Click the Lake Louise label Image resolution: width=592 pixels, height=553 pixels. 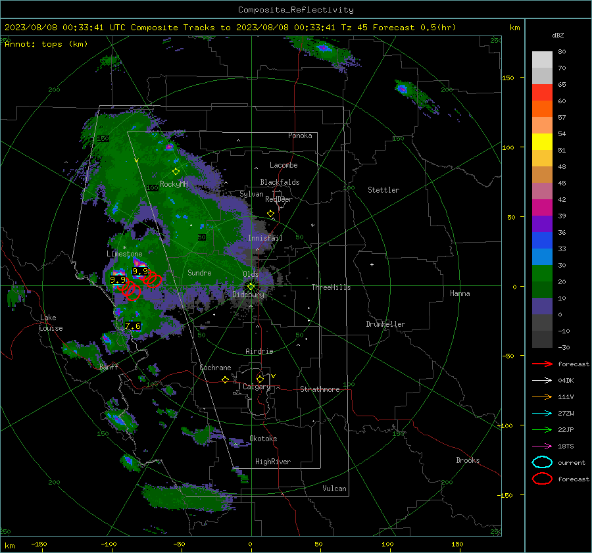51,323
